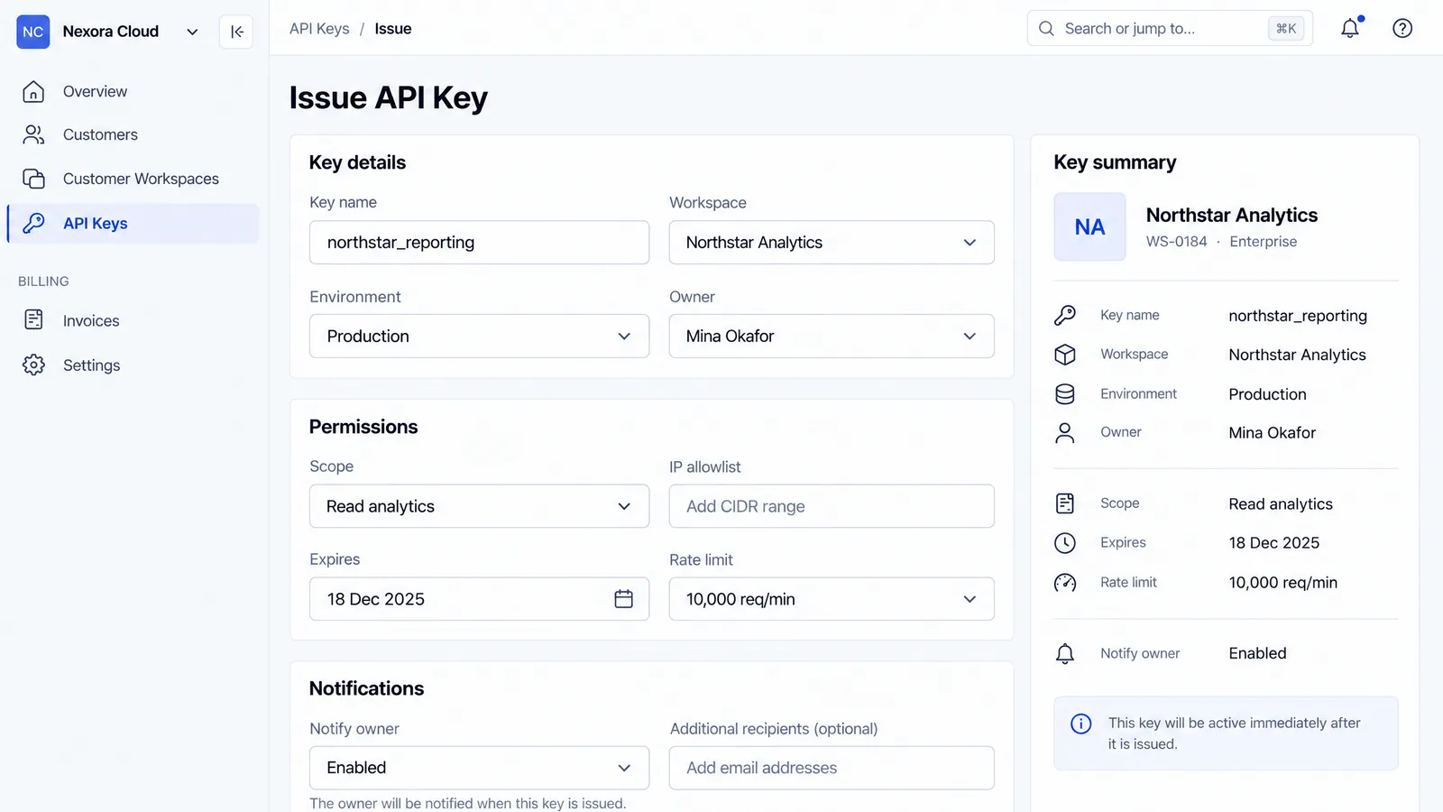Open notifications bell in top bar

tap(1350, 28)
